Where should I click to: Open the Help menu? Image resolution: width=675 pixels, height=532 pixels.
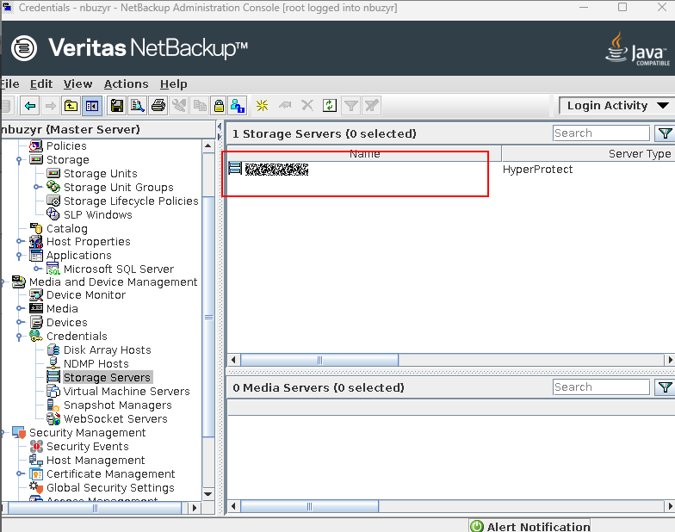pos(174,84)
